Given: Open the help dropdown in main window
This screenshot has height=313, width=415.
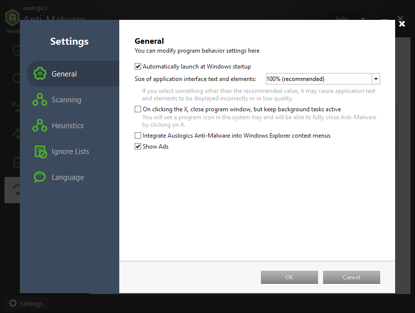Looking at the screenshot, I should pos(345,18).
